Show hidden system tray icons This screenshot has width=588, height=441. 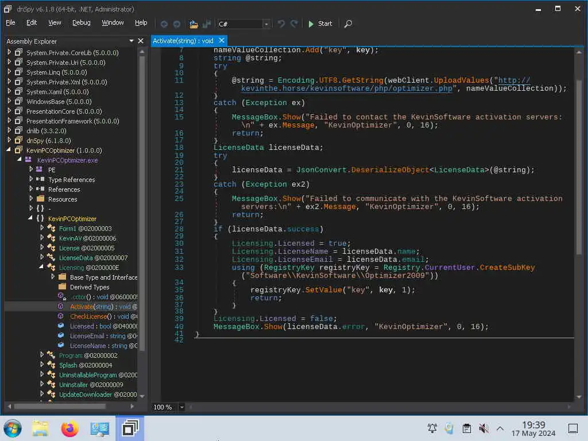500,428
